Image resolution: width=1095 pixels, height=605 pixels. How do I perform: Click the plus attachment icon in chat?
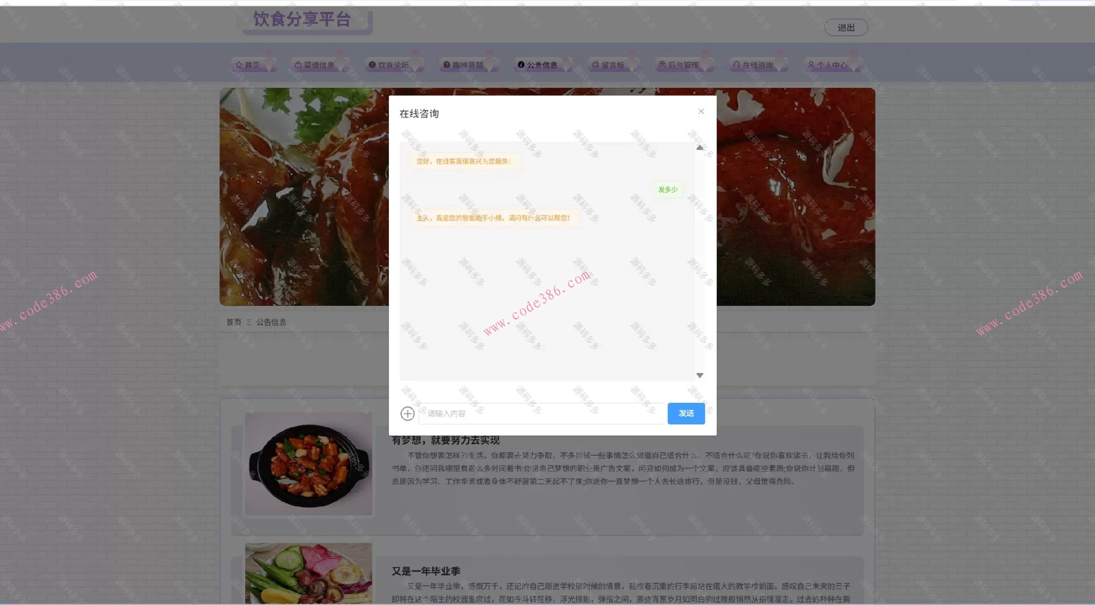pos(407,414)
